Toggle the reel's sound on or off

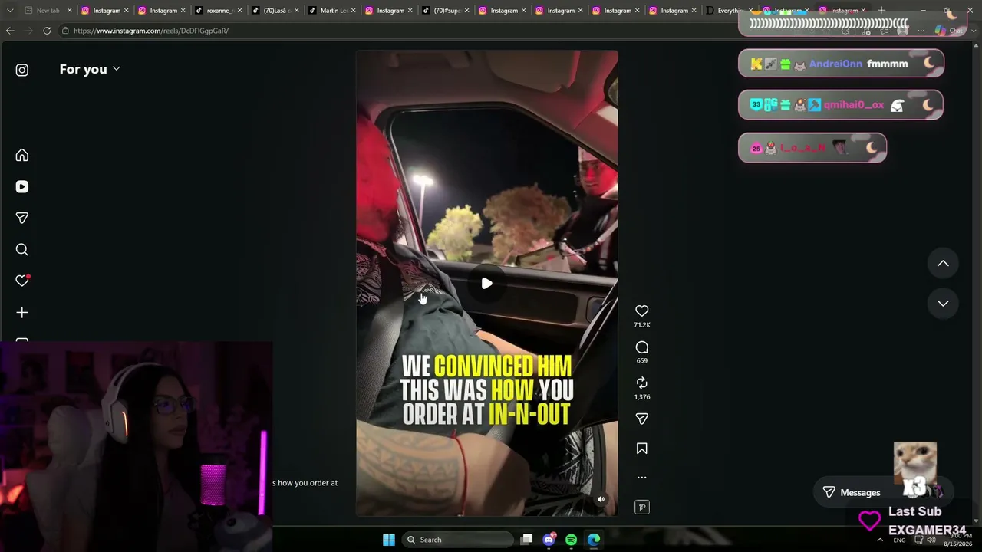pos(601,499)
